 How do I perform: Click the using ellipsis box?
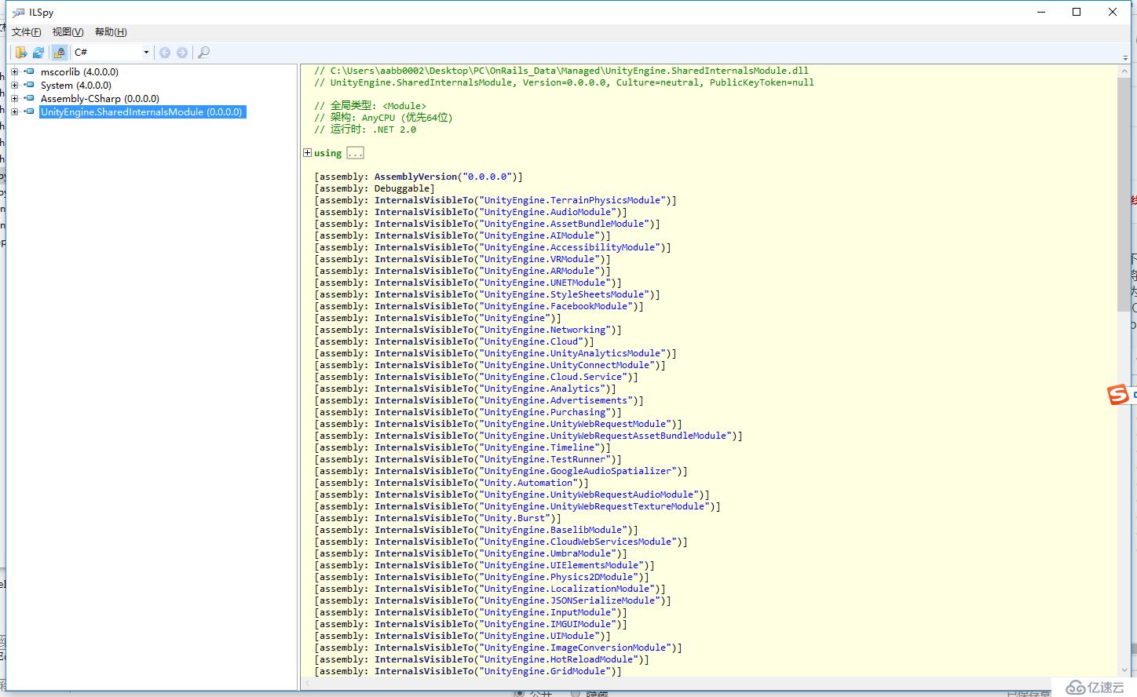[355, 153]
